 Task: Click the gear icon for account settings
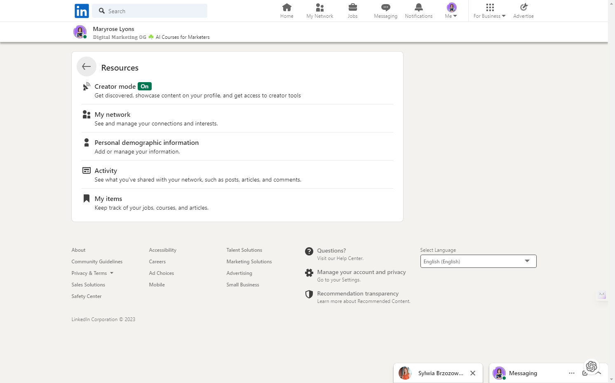(309, 273)
